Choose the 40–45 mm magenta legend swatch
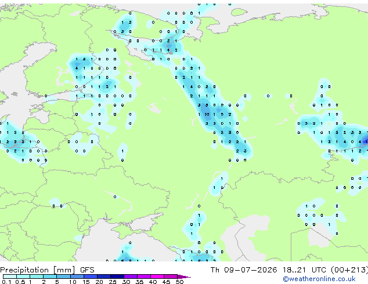The height and width of the screenshot is (284, 368). pyautogui.click(x=157, y=276)
